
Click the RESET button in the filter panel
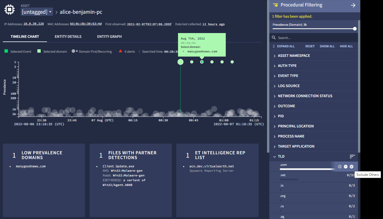[310, 46]
